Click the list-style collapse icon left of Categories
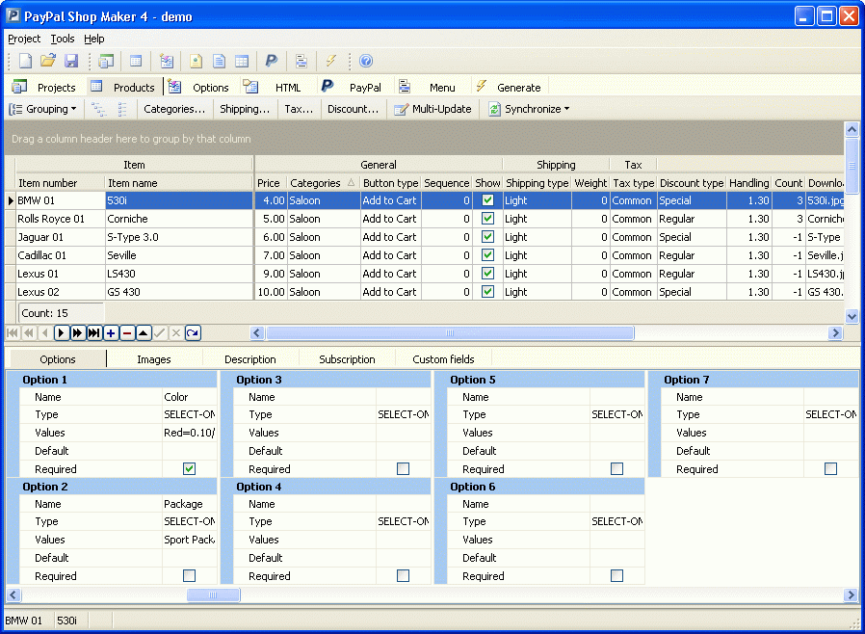The image size is (865, 634). click(122, 109)
